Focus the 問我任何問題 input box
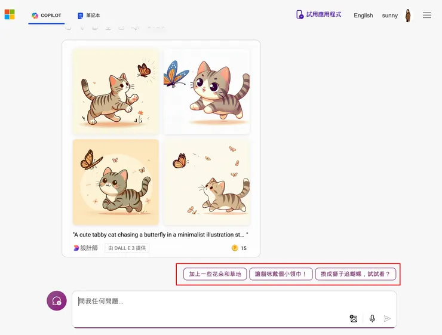The height and width of the screenshot is (335, 442). click(x=234, y=309)
